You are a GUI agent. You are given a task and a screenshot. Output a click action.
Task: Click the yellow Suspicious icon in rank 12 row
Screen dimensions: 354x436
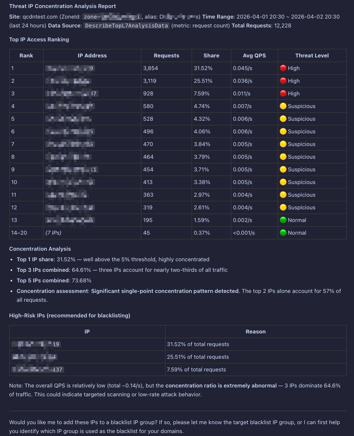pyautogui.click(x=283, y=207)
